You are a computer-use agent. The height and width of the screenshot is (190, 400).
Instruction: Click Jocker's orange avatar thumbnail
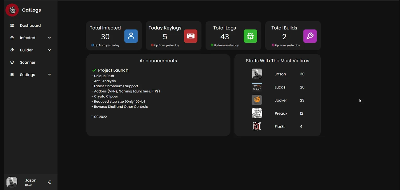257,100
